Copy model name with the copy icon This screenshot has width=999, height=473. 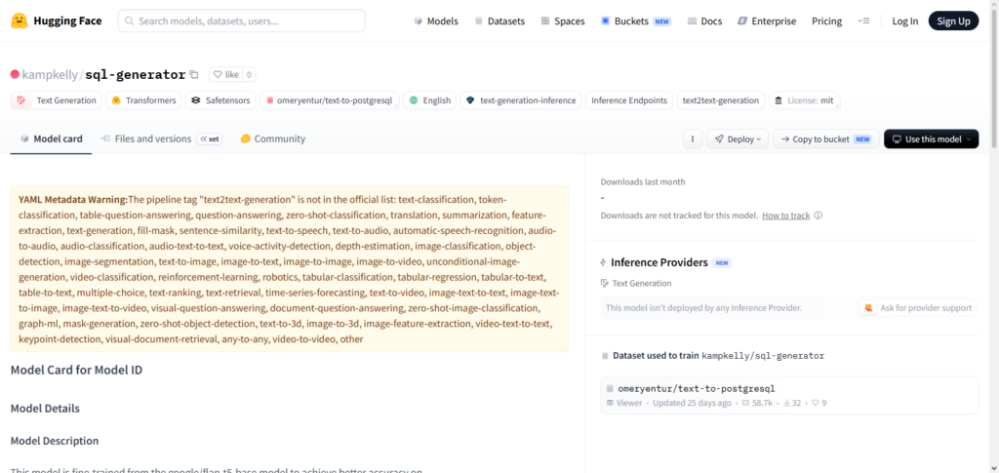coord(194,74)
